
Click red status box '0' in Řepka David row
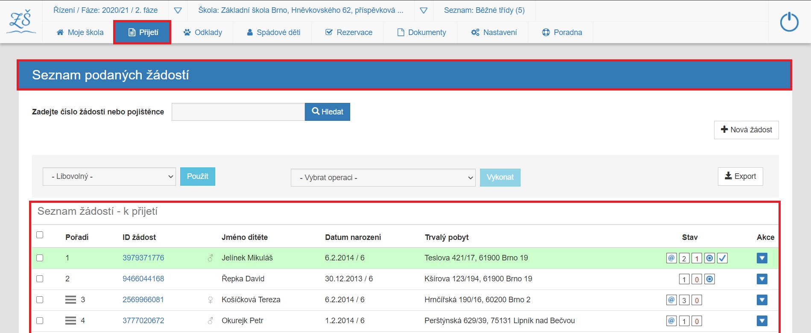click(x=697, y=279)
